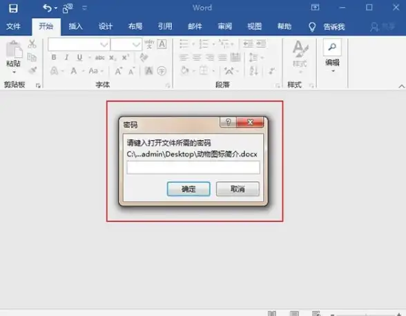Open the font size combo box
406x316 pixels.
[x=126, y=45]
